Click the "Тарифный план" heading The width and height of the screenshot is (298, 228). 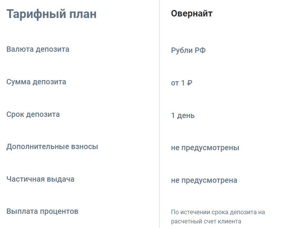52,14
